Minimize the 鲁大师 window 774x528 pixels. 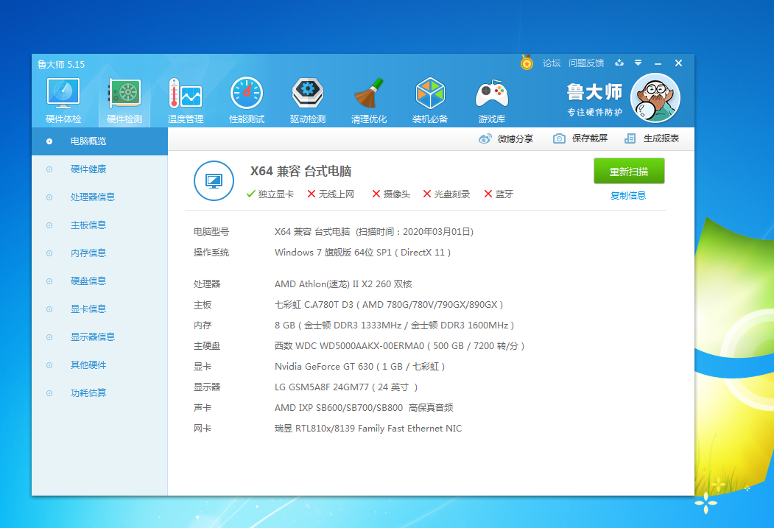658,63
